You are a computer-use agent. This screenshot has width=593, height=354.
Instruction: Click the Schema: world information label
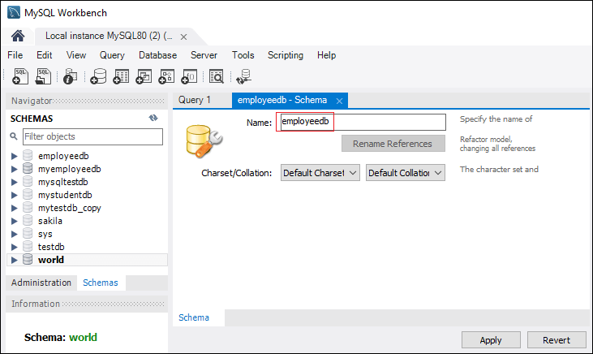tap(61, 337)
